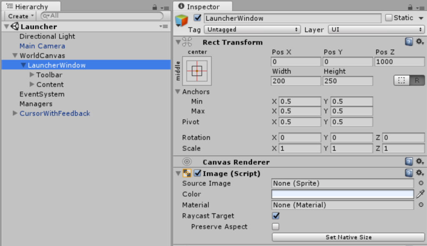The height and width of the screenshot is (246, 427).
Task: Expand the CursorWithFeedback tree node
Action: click(x=15, y=113)
